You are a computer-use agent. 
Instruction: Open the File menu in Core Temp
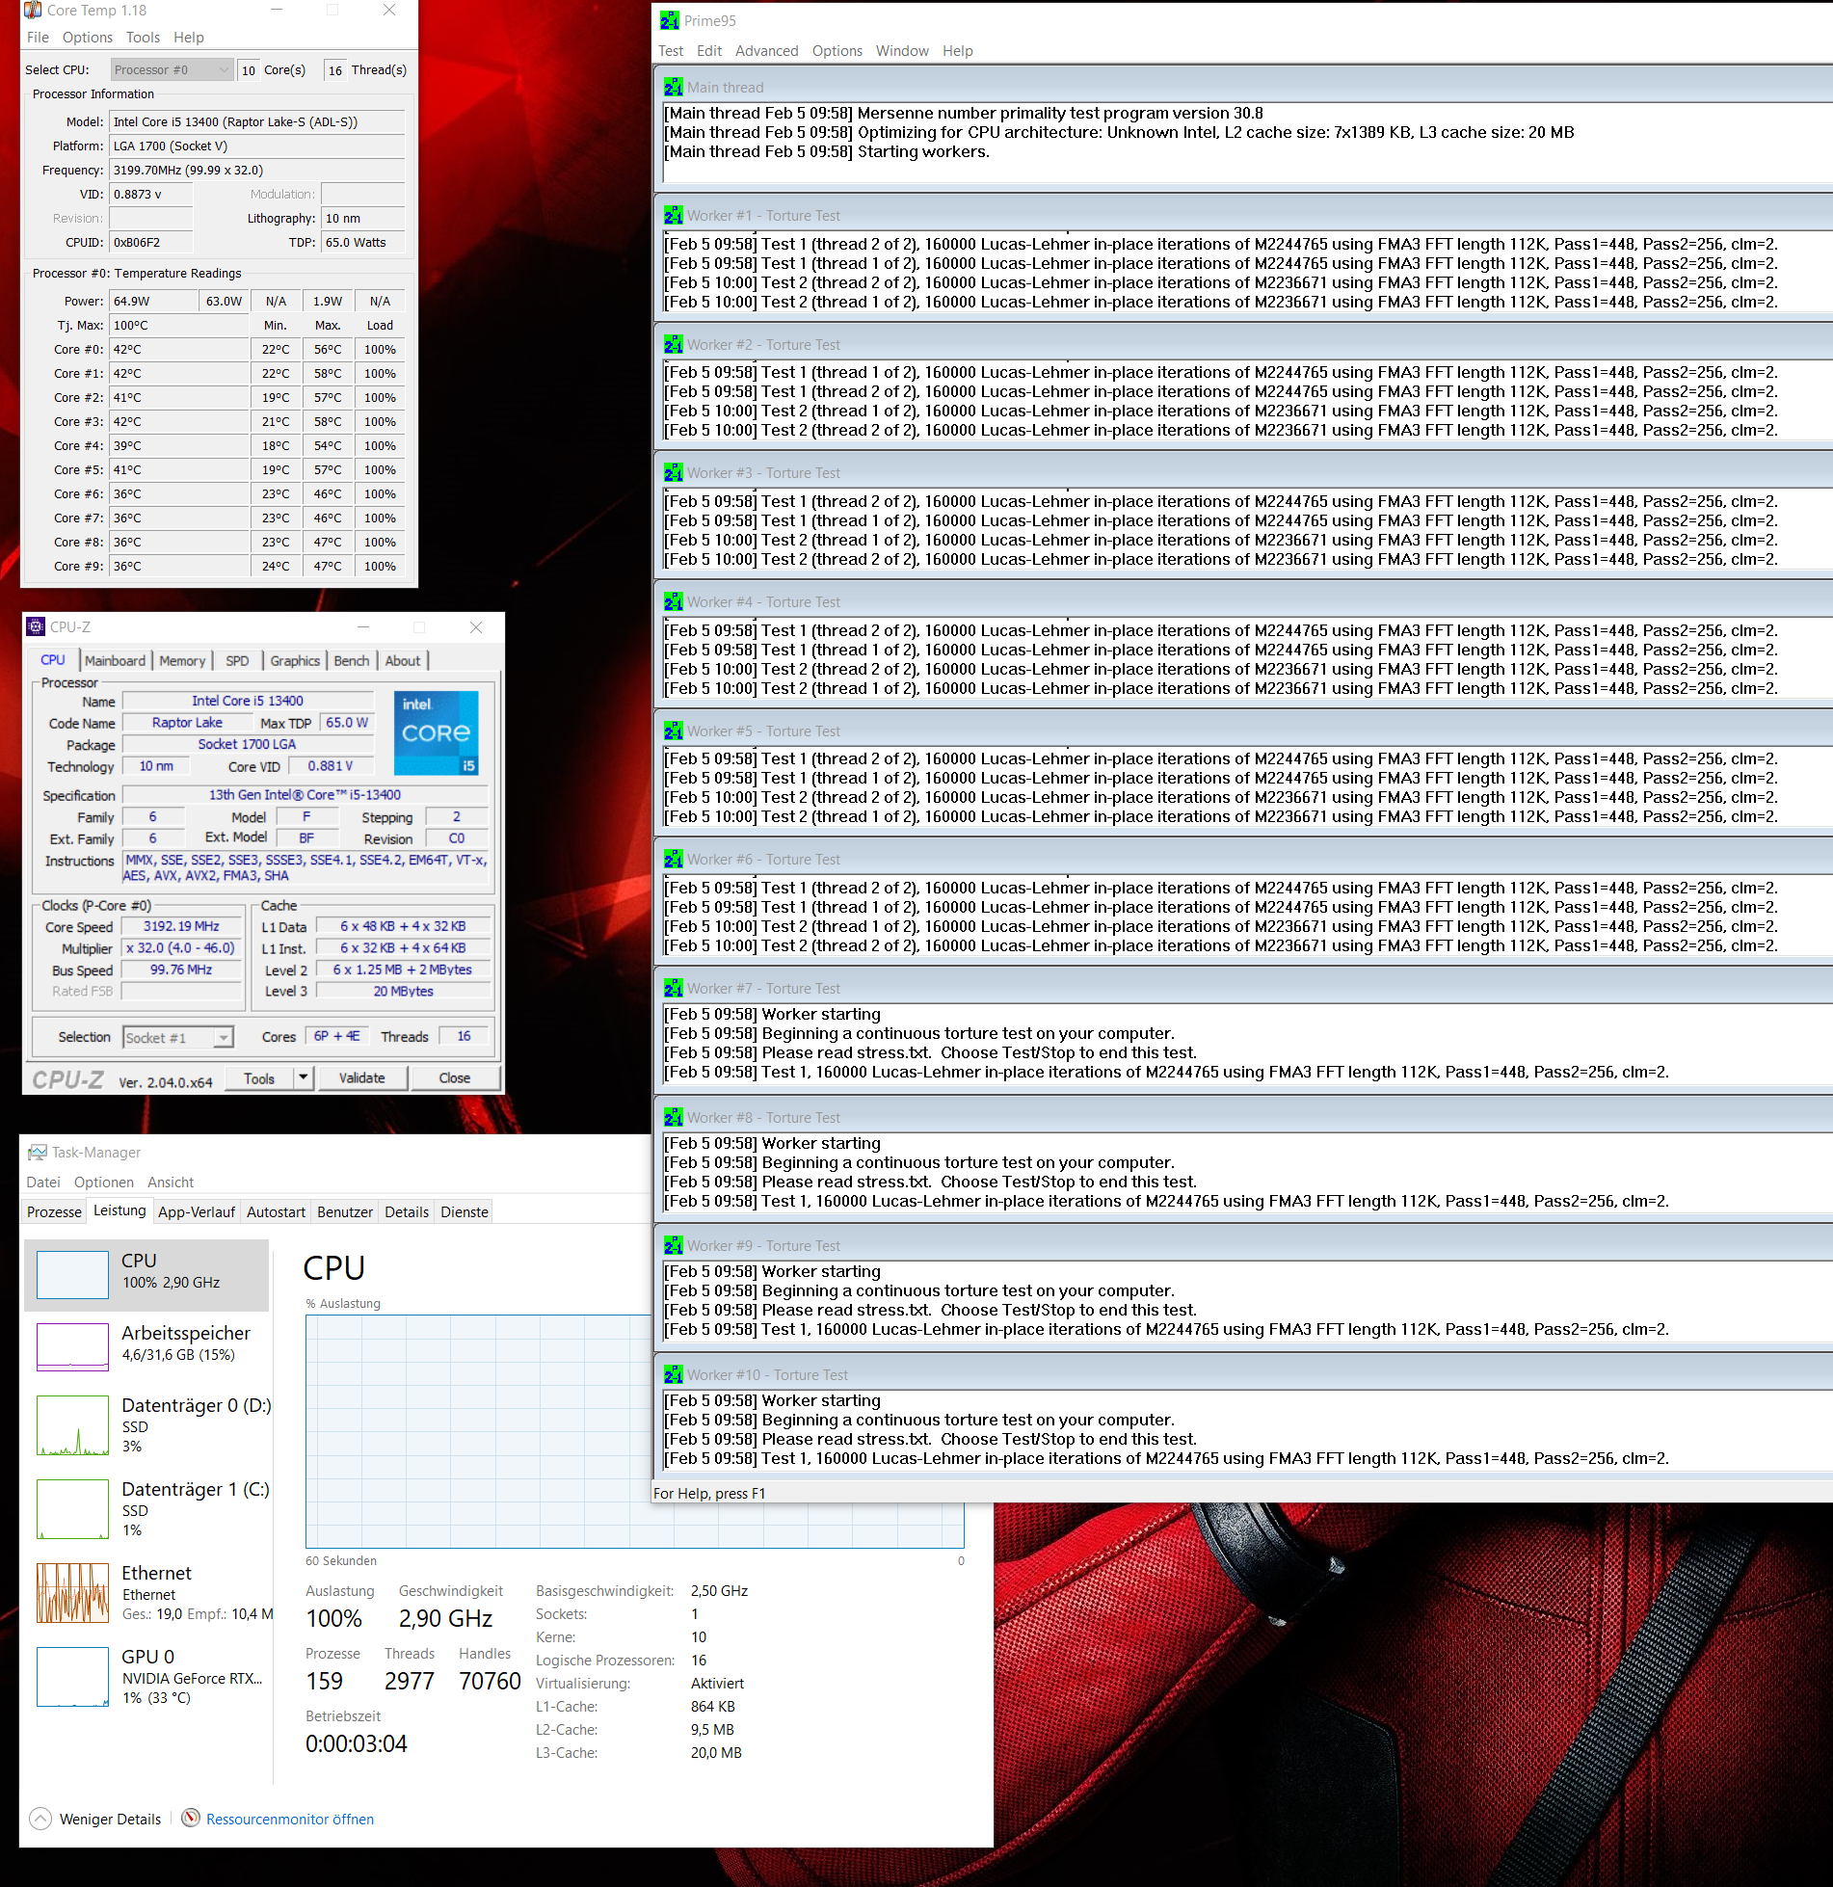(x=38, y=37)
